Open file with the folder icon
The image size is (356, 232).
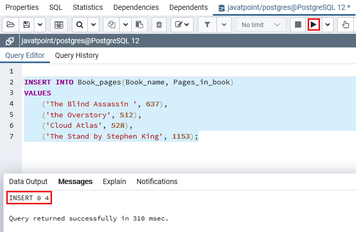click(x=11, y=25)
